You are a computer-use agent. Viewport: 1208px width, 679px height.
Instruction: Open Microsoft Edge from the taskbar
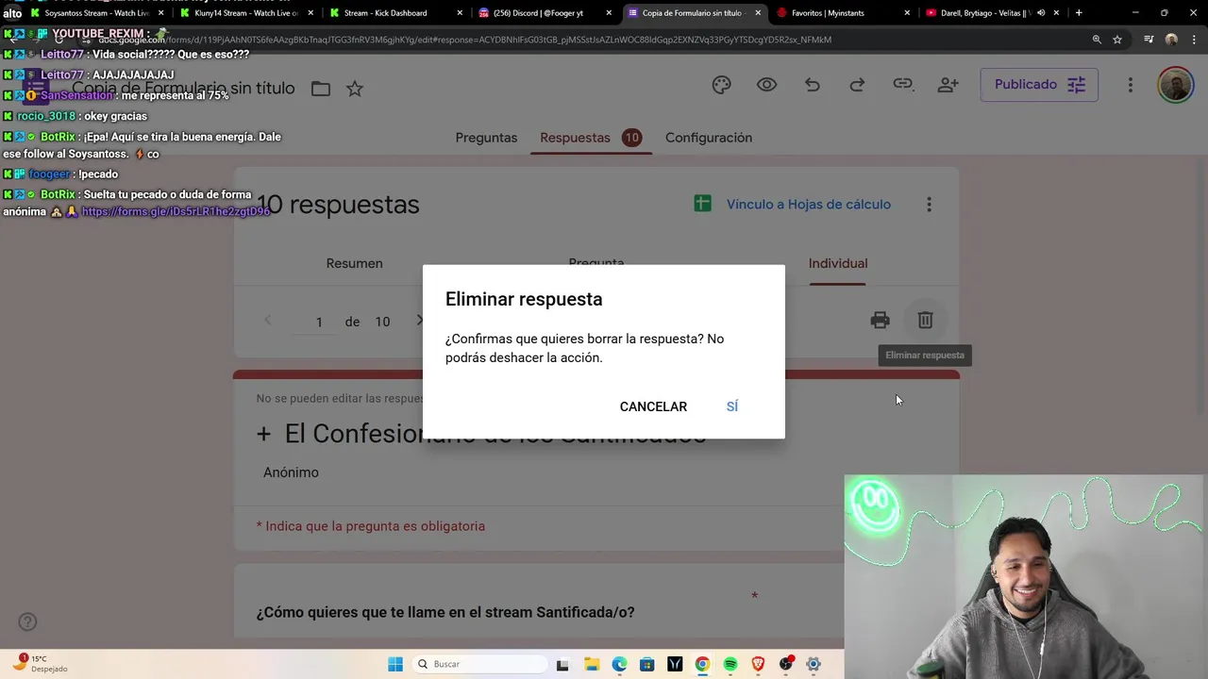(619, 664)
